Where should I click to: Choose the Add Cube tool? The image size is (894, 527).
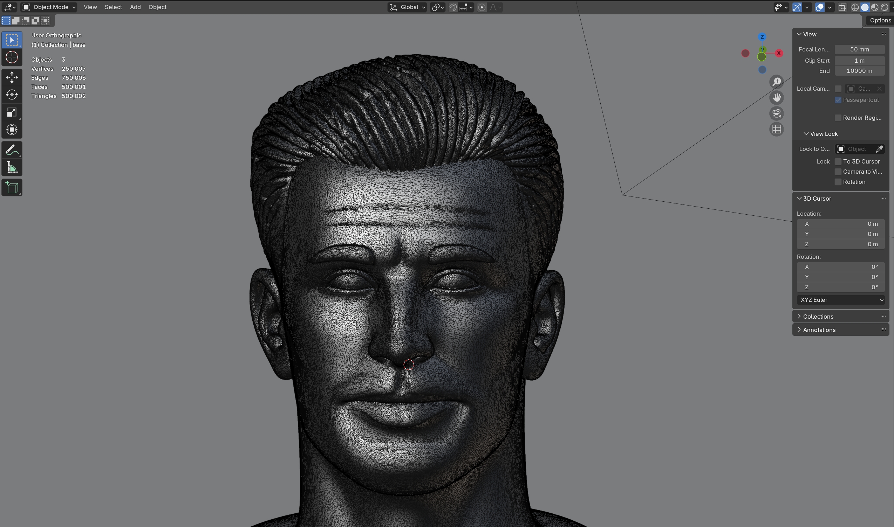click(12, 187)
